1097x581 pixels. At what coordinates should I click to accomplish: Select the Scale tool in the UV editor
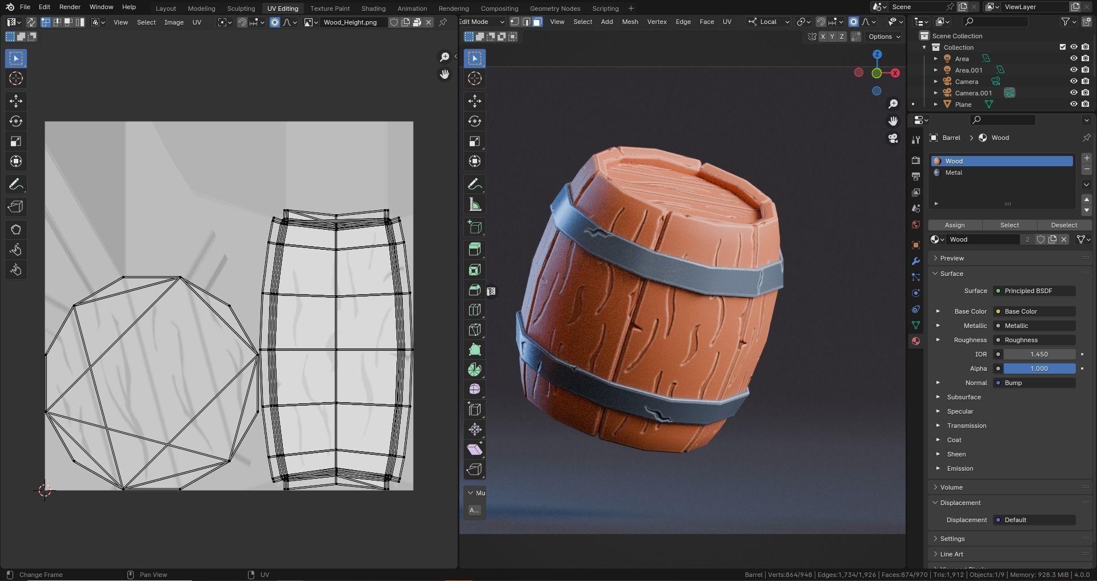point(16,141)
